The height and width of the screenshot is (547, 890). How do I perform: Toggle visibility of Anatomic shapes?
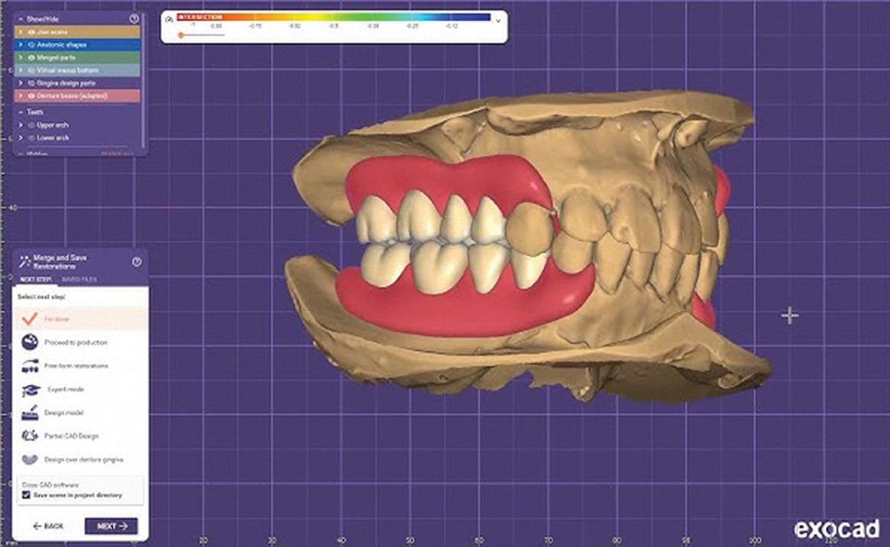[31, 45]
